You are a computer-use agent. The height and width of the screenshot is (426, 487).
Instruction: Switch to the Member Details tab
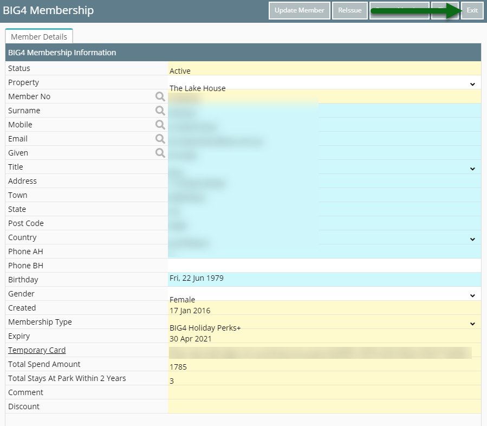(x=39, y=37)
